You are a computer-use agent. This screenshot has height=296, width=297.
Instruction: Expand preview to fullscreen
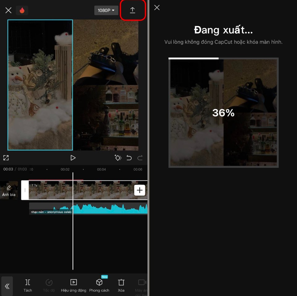6,158
